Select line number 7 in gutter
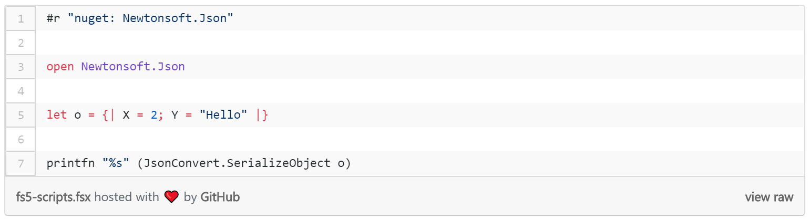The height and width of the screenshot is (220, 810). [21, 163]
